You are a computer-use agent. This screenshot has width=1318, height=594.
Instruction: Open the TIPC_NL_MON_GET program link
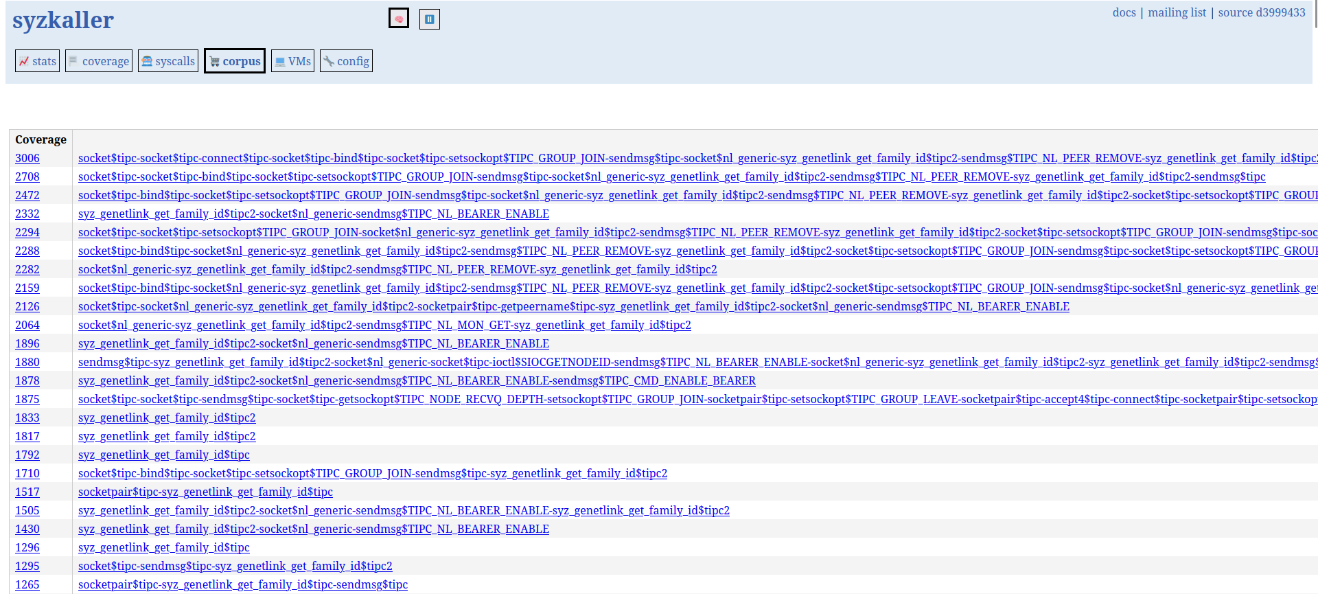[384, 325]
